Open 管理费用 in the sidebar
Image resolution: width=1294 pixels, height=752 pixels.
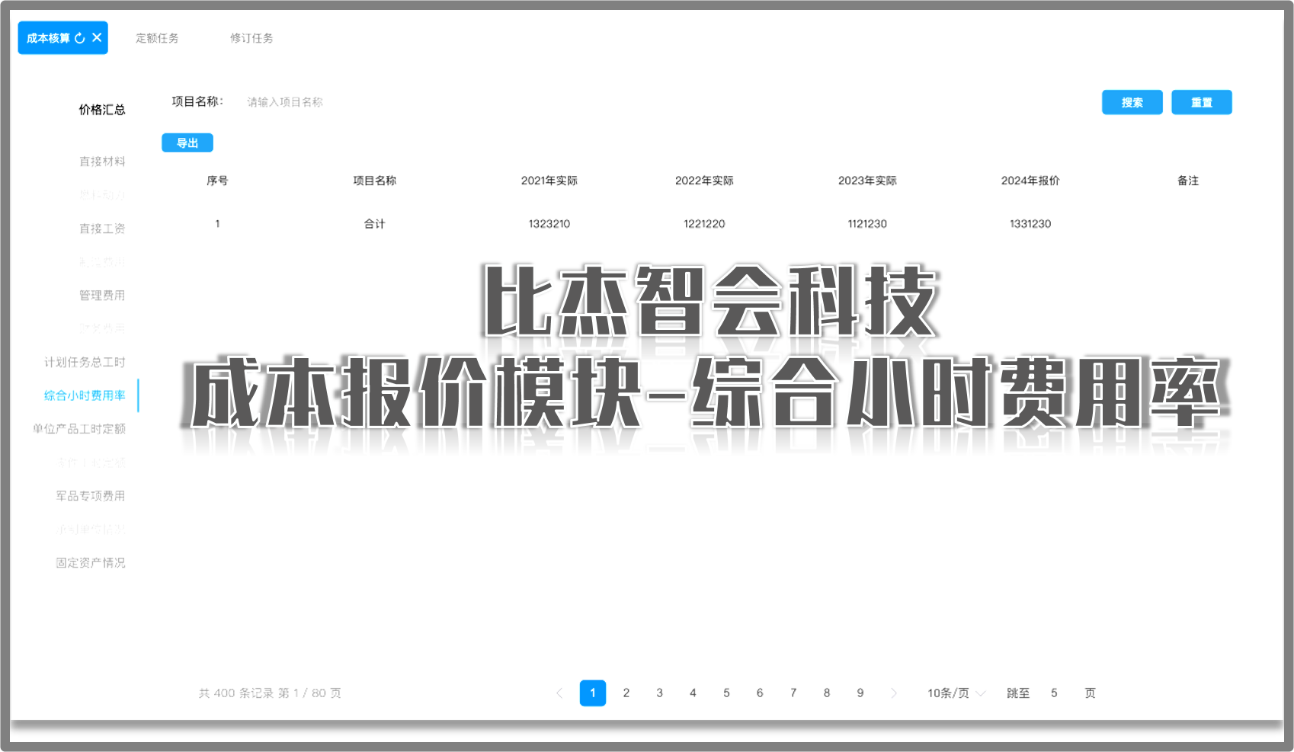tap(102, 296)
